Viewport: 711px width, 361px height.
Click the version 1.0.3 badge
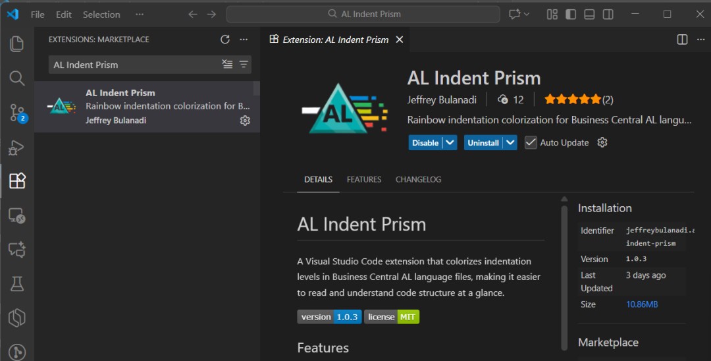tap(329, 317)
